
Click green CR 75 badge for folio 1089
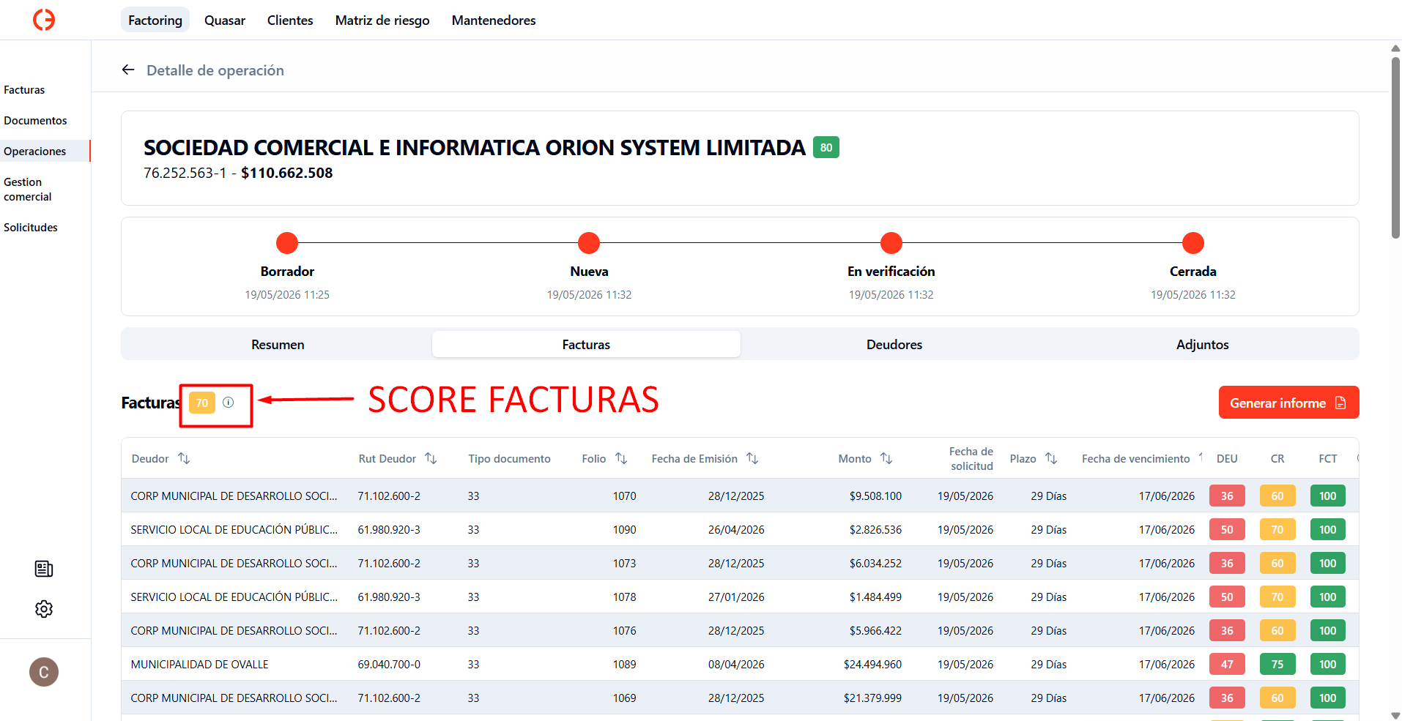[x=1277, y=664]
